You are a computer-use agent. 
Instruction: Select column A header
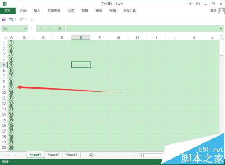click(11, 37)
